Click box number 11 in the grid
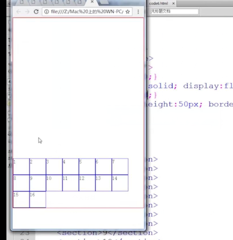The height and width of the screenshot is (240, 233). point(71,183)
